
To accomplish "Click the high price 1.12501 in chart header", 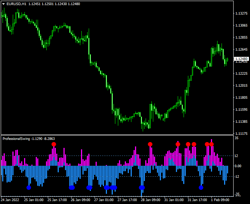I will (48, 4).
